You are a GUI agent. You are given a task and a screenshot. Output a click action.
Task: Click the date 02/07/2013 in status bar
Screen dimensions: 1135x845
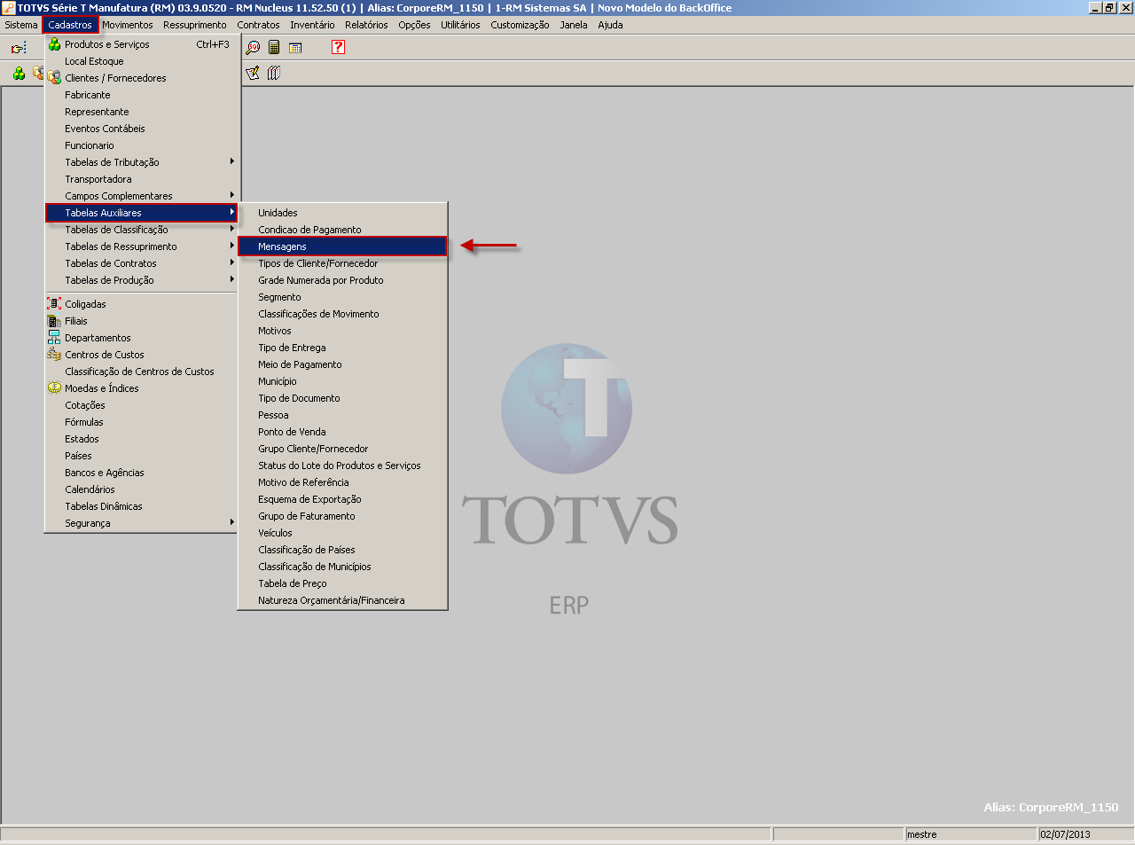pos(1065,834)
